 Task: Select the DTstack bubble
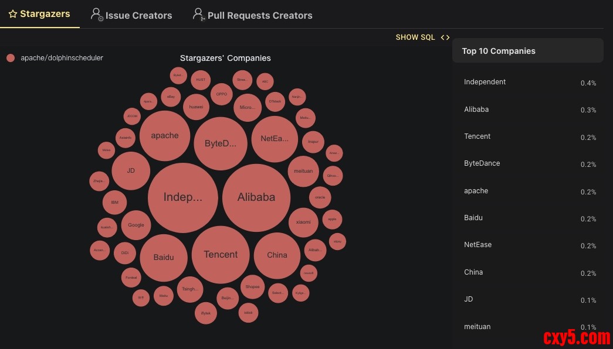[x=275, y=101]
